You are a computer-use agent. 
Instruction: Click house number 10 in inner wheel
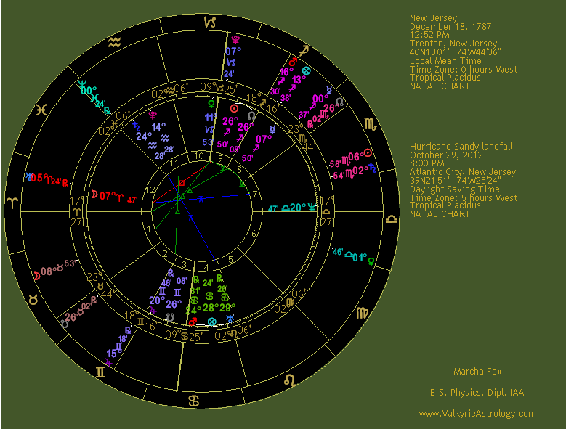pyautogui.click(x=198, y=155)
